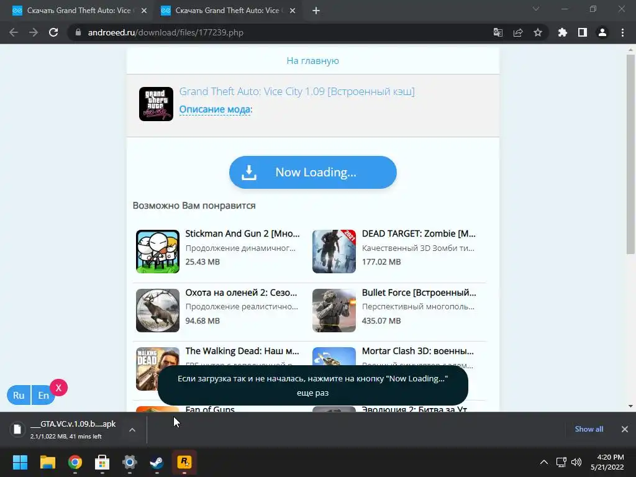This screenshot has height=477, width=636.
Task: Open Steam from the taskbar
Action: [157, 462]
